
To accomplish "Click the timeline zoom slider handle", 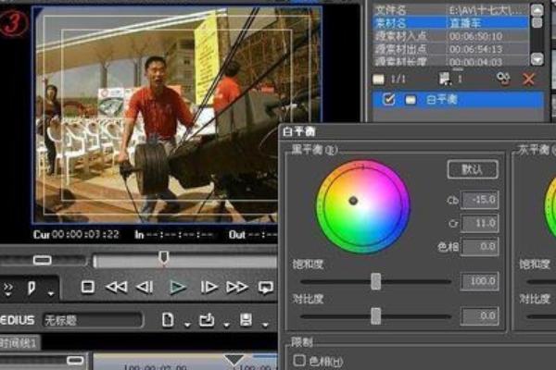I will [x=75, y=361].
